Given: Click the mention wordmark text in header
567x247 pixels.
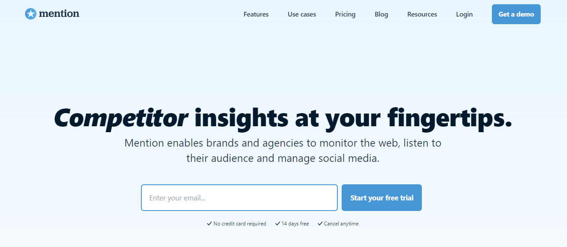Looking at the screenshot, I should pyautogui.click(x=59, y=14).
